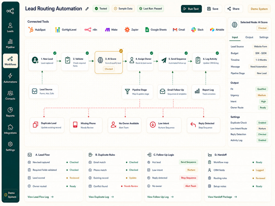Open View Handoff Package link
Viewport: 275px width, 206px height.
pos(222,197)
